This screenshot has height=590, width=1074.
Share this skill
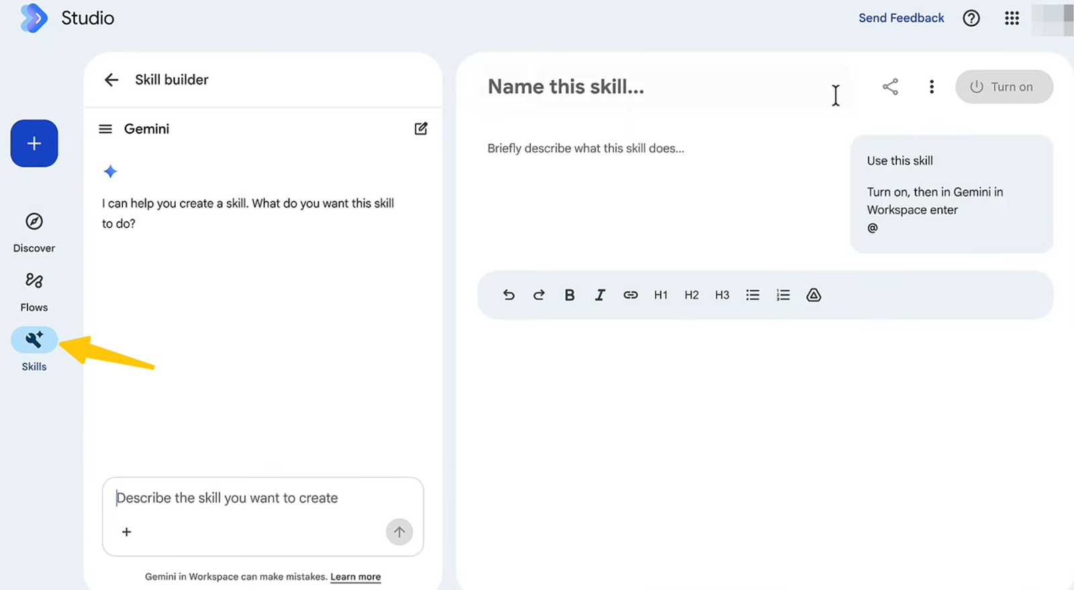point(890,87)
